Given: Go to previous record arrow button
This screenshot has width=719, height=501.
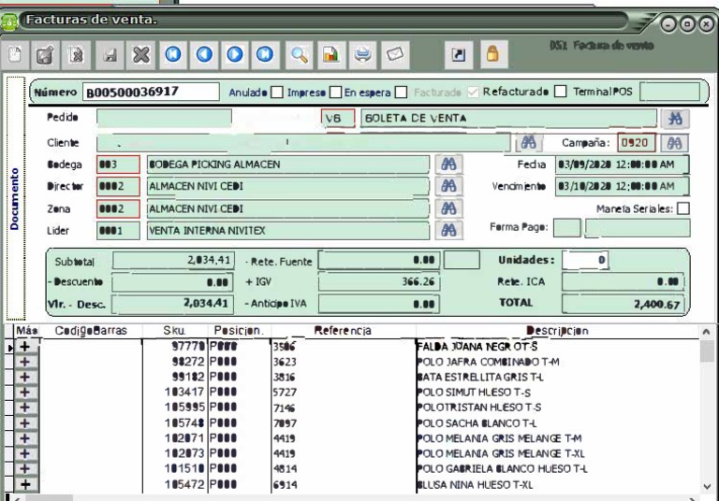Looking at the screenshot, I should point(204,54).
